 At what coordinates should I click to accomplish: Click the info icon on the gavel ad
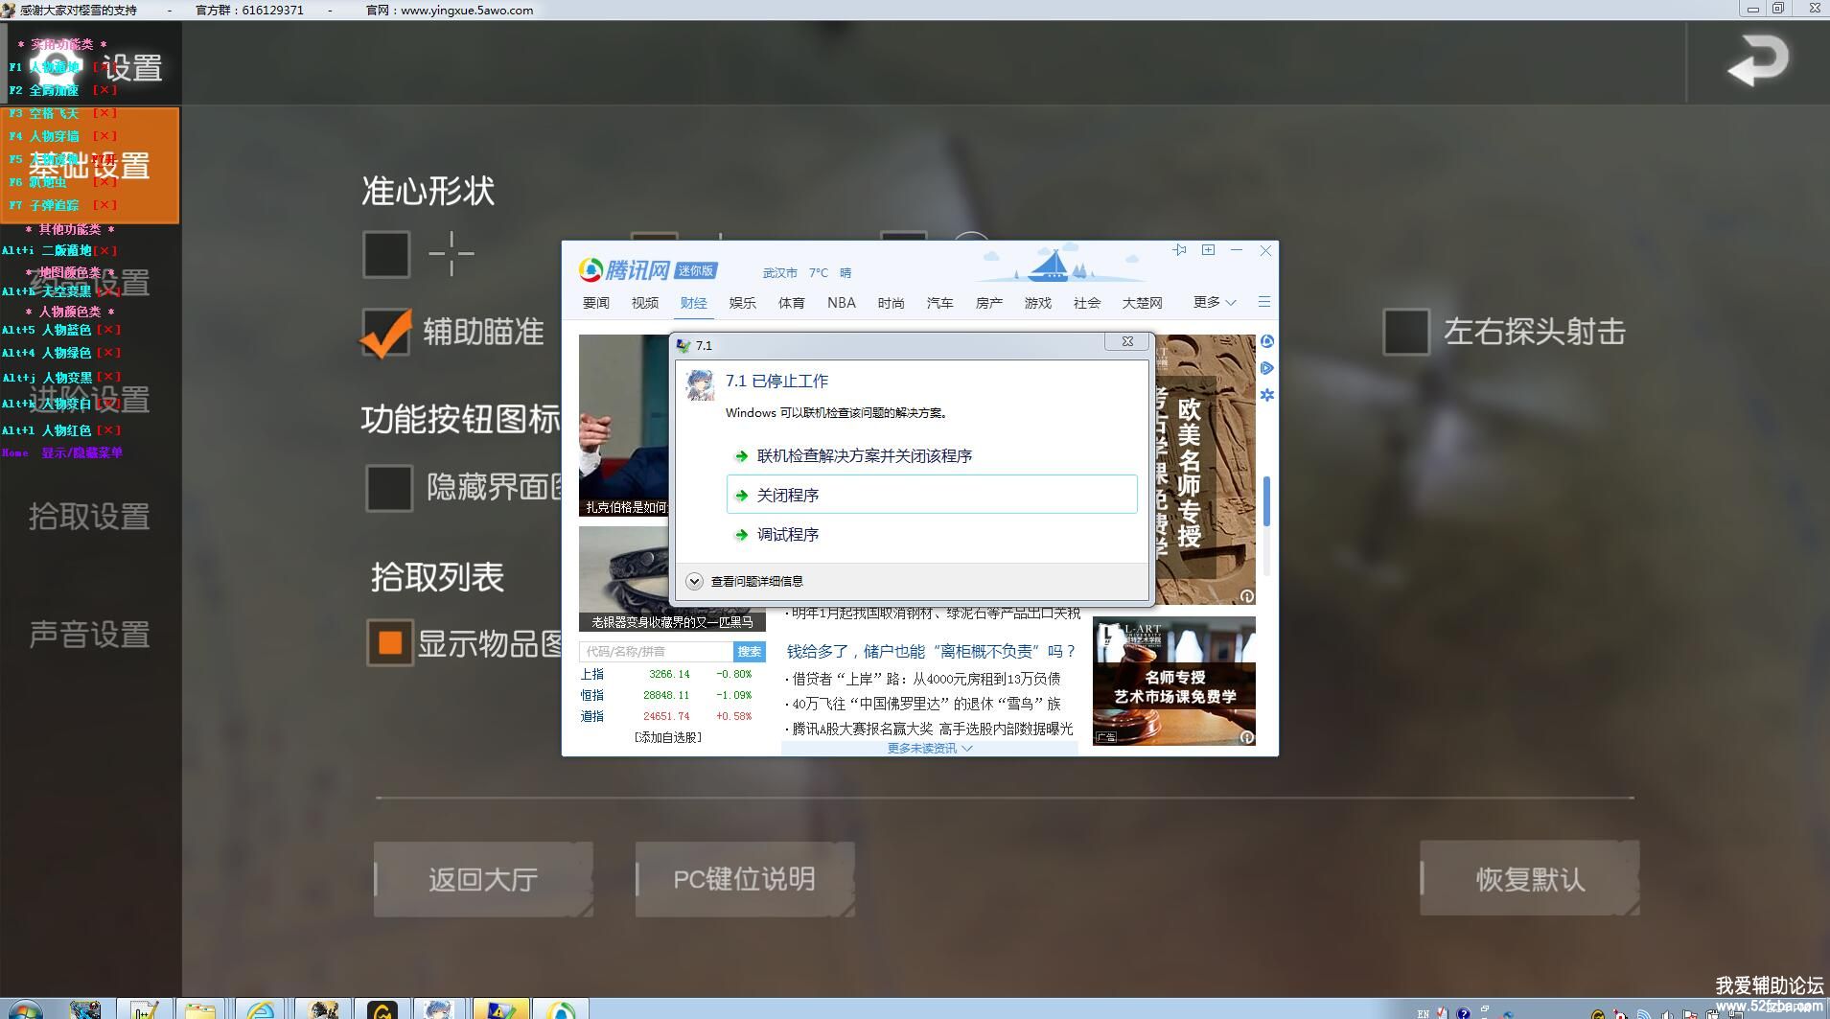click(1246, 737)
